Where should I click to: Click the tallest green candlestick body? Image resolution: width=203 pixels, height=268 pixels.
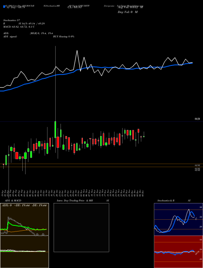point(55,130)
